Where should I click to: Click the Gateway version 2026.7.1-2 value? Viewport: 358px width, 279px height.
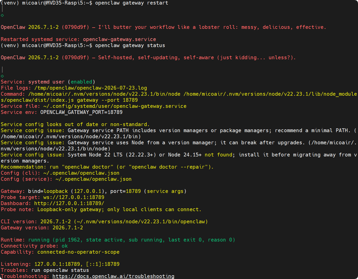click(68, 228)
